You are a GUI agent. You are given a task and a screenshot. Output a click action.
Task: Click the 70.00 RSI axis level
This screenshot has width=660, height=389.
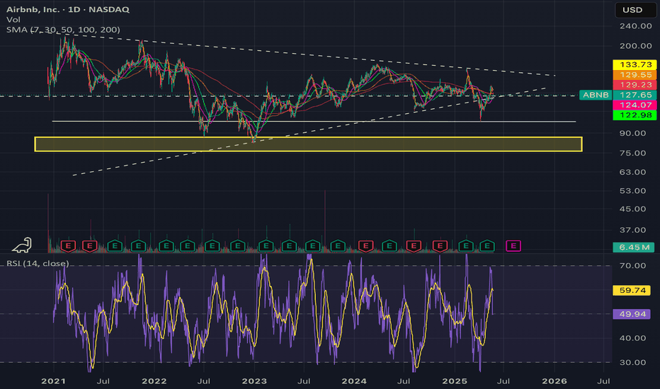[x=632, y=265]
